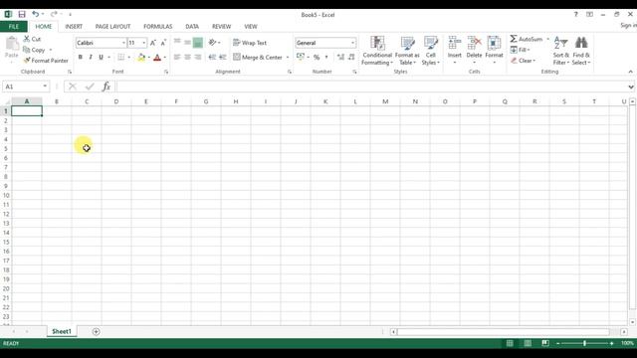Image resolution: width=637 pixels, height=358 pixels.
Task: Activate the Format Painter
Action: point(46,61)
